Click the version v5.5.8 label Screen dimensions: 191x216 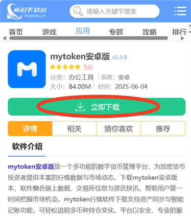click(119, 57)
